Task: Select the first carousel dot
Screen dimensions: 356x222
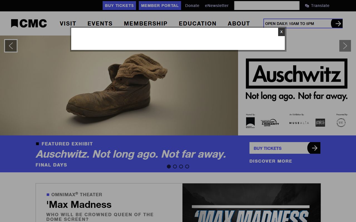Action: click(x=169, y=167)
